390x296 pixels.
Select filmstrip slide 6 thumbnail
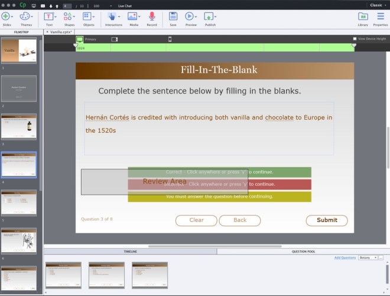(19, 241)
